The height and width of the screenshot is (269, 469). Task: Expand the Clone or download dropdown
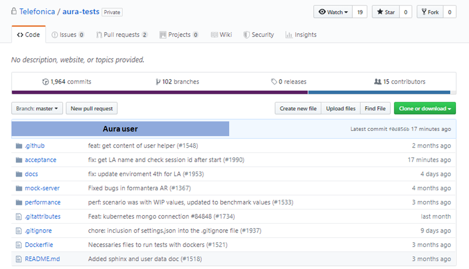(425, 108)
